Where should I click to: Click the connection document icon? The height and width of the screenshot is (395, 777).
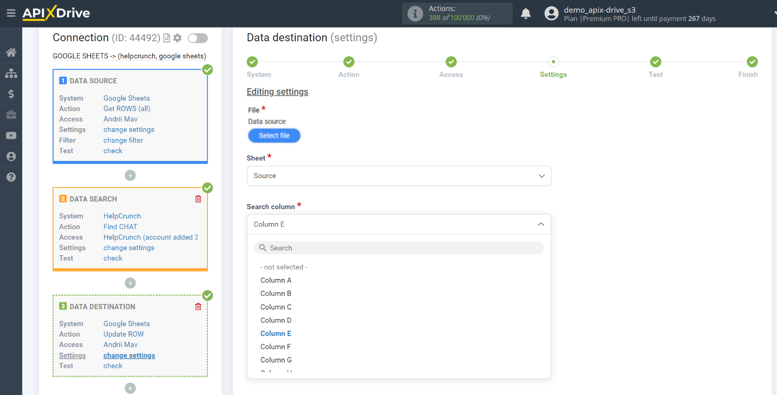point(166,38)
